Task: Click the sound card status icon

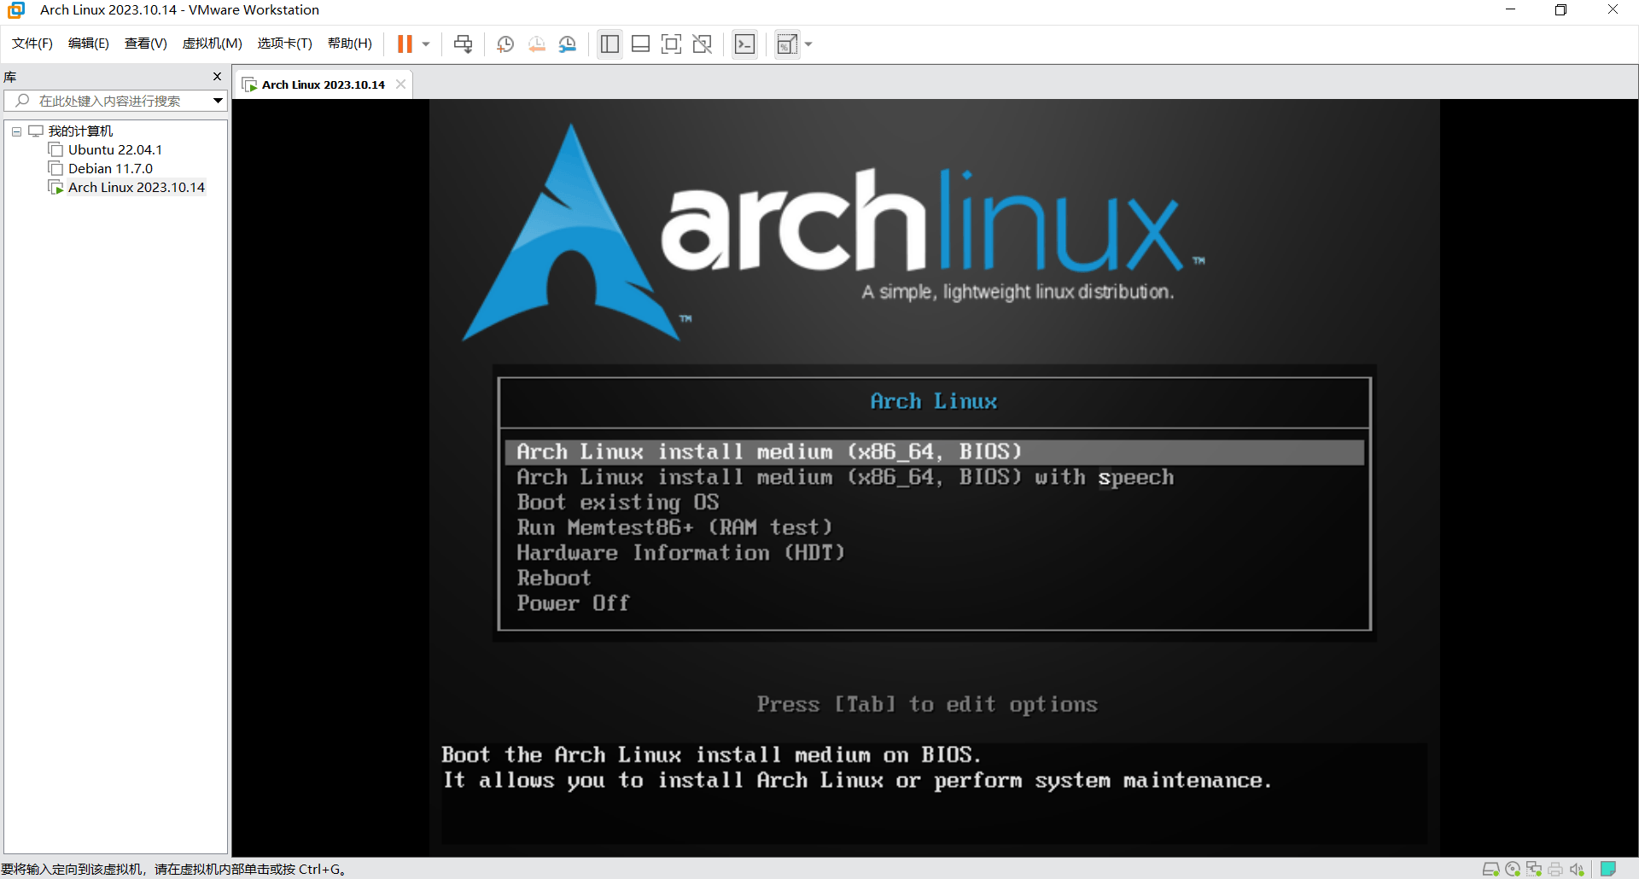Action: 1576,869
